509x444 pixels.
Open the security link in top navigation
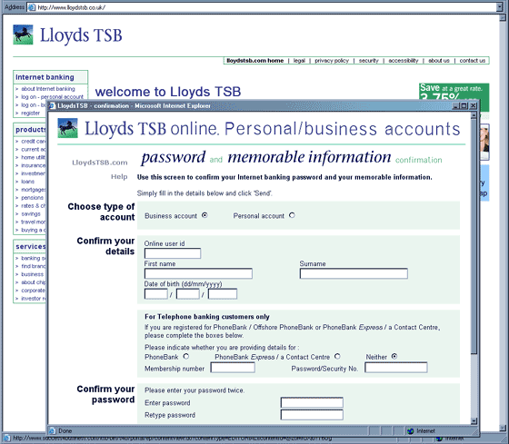pos(368,61)
